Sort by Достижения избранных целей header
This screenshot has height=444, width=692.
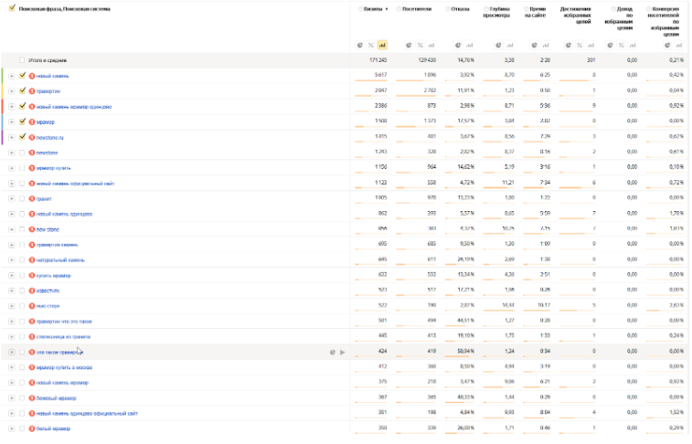[576, 15]
